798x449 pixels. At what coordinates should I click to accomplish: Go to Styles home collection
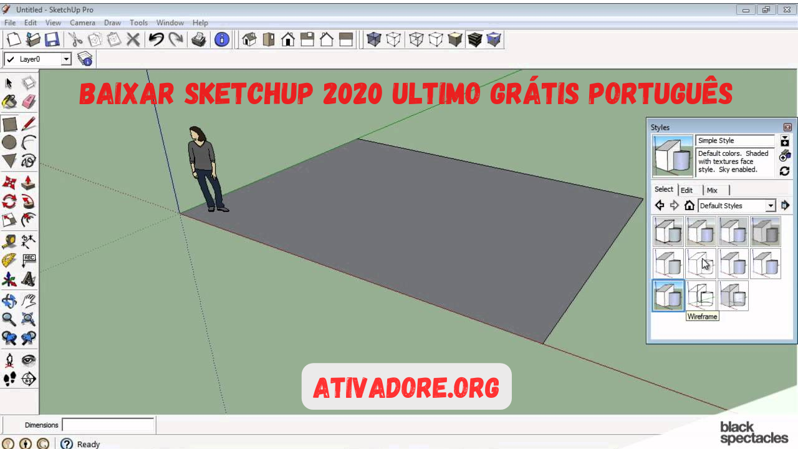point(690,206)
